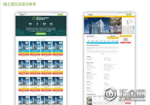Expand the read more link under description
Viewport: 150px width, 105px height.
(x=103, y=54)
